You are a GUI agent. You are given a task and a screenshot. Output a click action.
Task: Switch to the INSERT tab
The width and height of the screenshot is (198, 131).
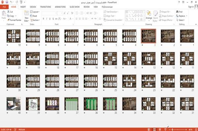(23, 7)
